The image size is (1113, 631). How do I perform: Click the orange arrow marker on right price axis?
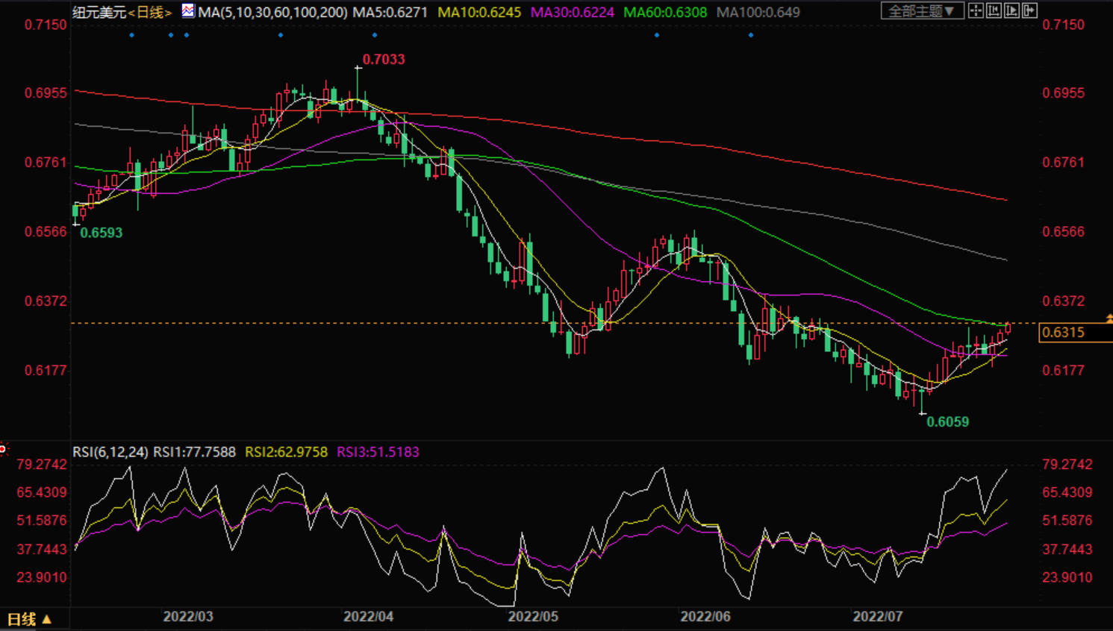point(1109,318)
